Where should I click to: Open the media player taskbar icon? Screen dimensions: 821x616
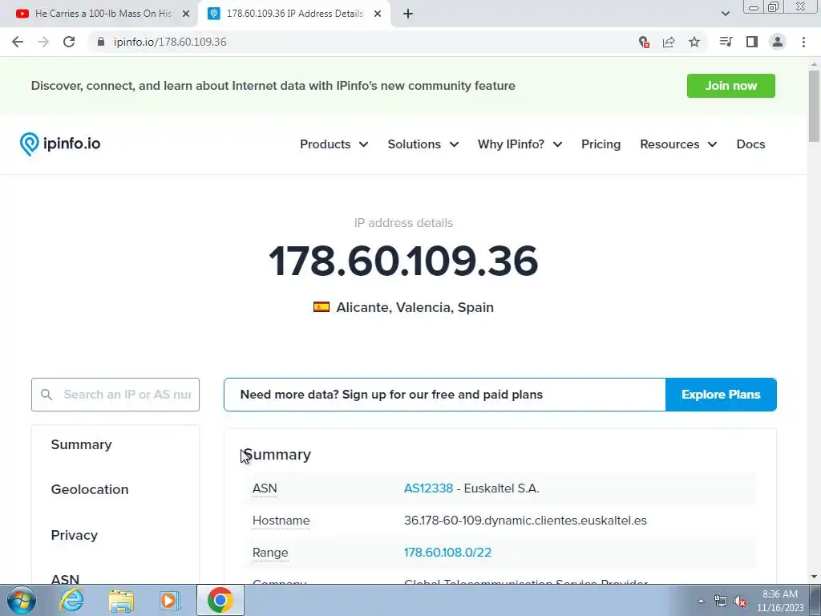(x=169, y=600)
